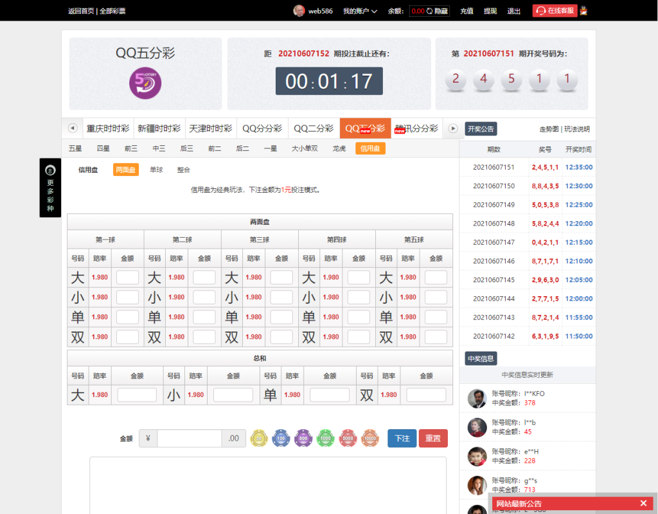The width and height of the screenshot is (658, 514).
Task: Expand the 更多彩种 side panel
Action: (x=50, y=188)
